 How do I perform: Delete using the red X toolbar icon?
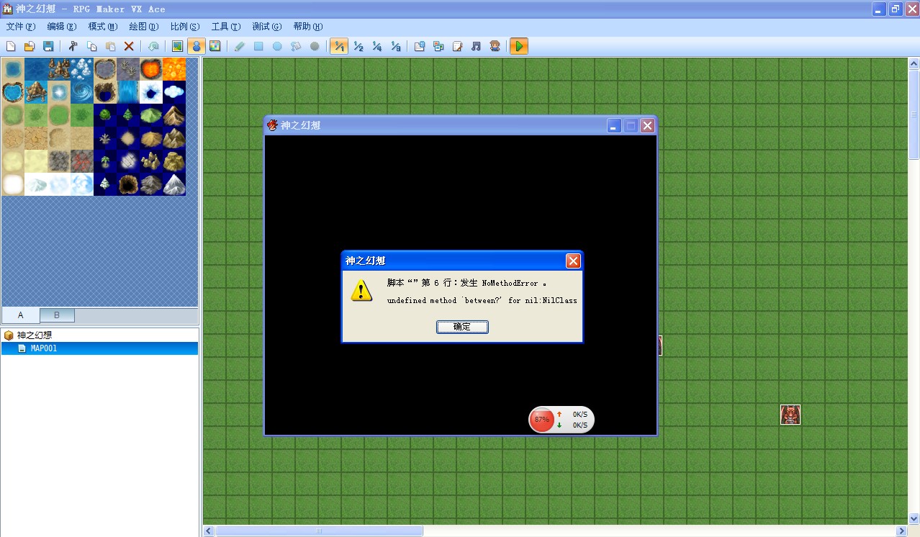129,47
